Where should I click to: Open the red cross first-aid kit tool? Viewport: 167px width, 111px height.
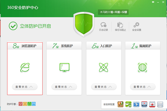coord(152,104)
